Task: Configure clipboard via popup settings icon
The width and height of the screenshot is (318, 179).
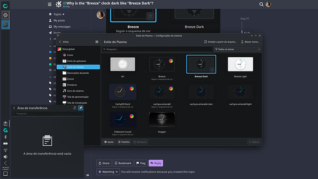Action: [x=75, y=108]
